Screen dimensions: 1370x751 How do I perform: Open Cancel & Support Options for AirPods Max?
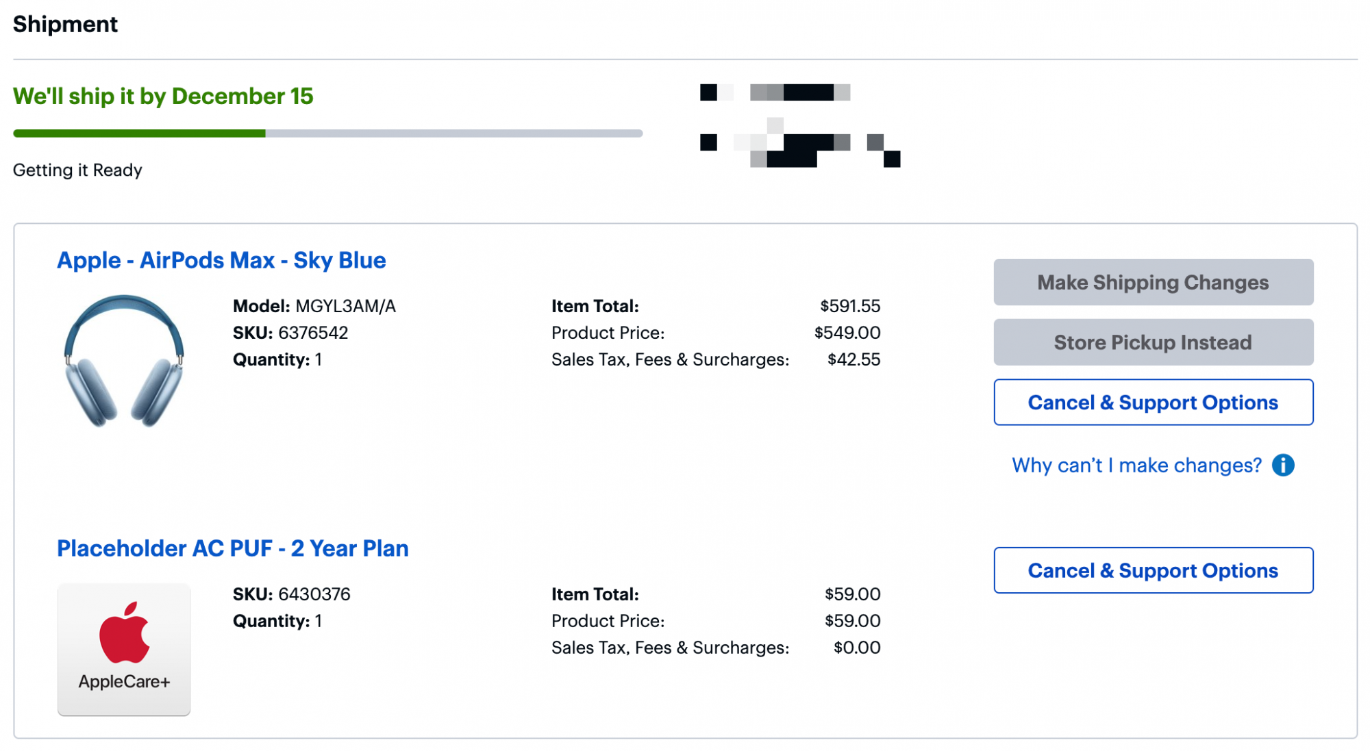[1154, 403]
